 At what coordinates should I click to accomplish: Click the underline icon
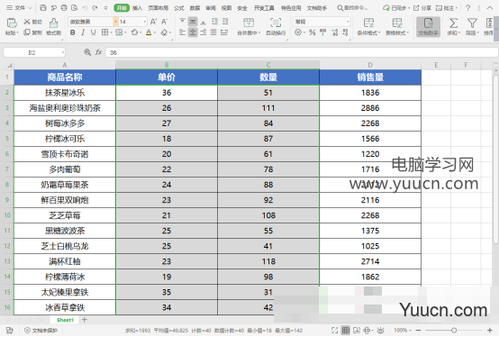coord(93,32)
